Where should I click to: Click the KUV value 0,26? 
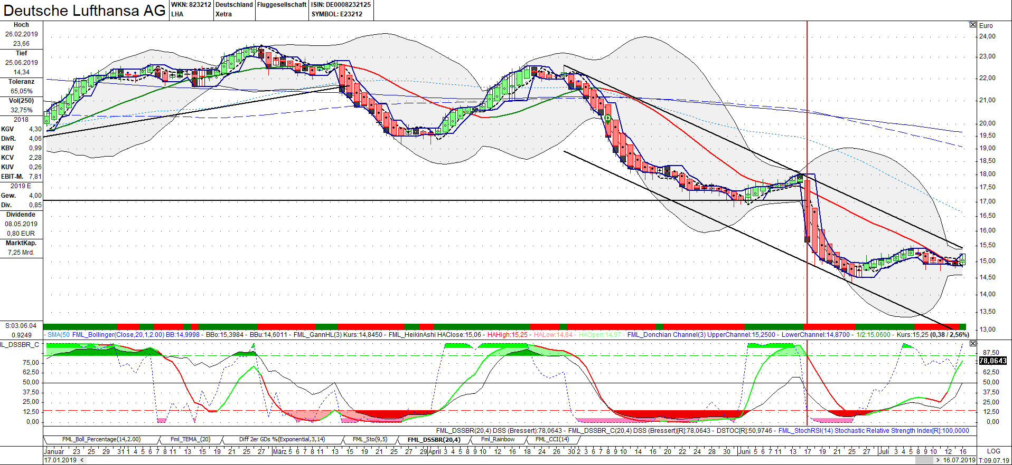pos(35,167)
